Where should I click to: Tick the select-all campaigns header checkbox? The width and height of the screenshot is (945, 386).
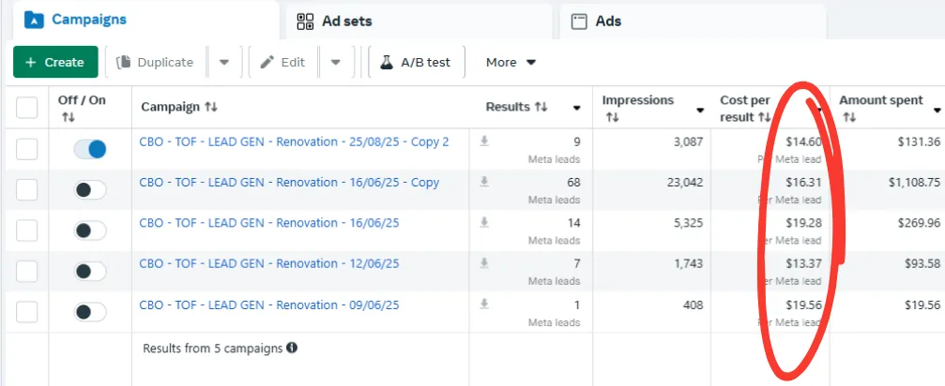coord(27,108)
